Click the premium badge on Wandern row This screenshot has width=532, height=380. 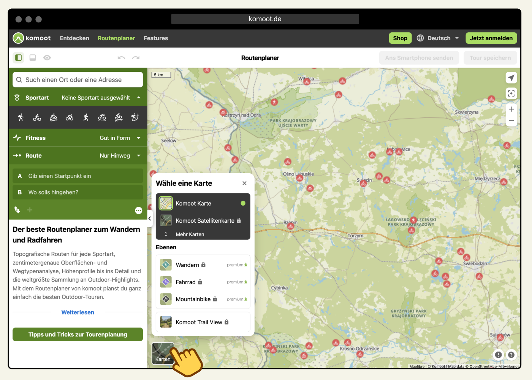pyautogui.click(x=237, y=265)
